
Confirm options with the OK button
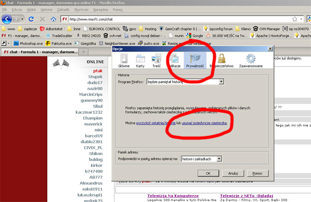tap(208, 173)
